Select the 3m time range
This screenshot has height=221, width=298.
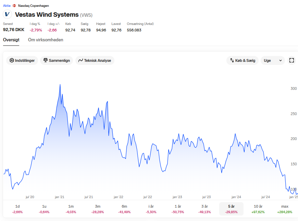[98, 209]
